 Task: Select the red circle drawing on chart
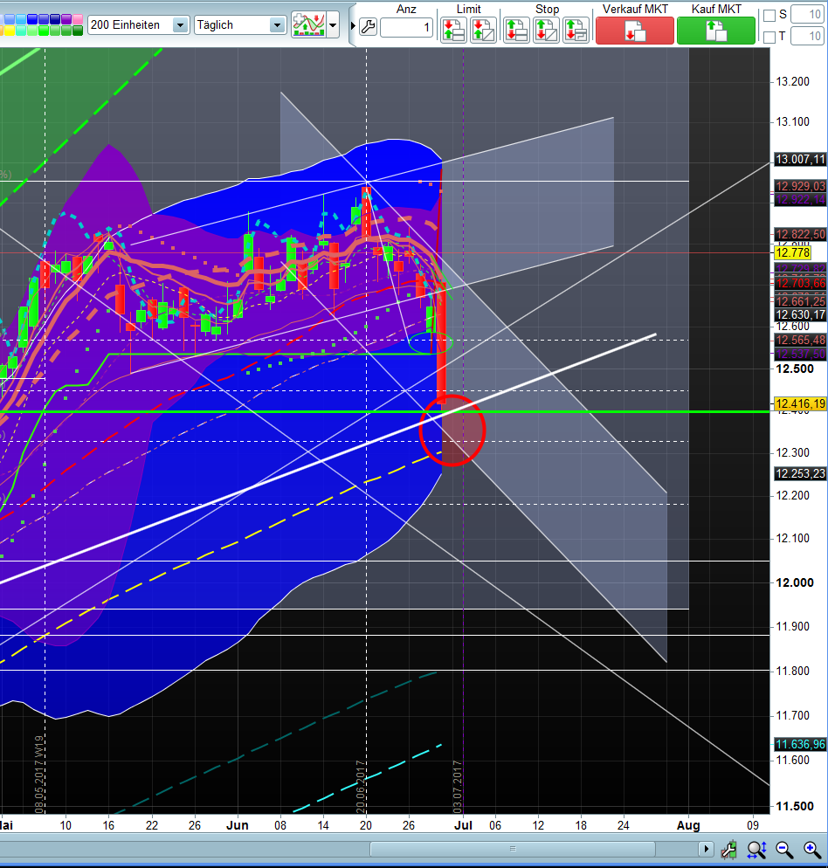[x=452, y=431]
